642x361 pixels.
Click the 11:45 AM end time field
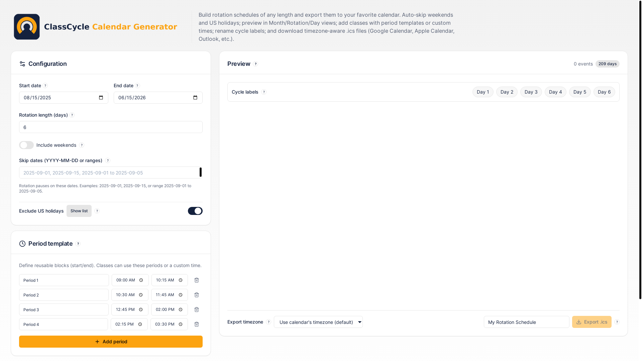(170, 295)
